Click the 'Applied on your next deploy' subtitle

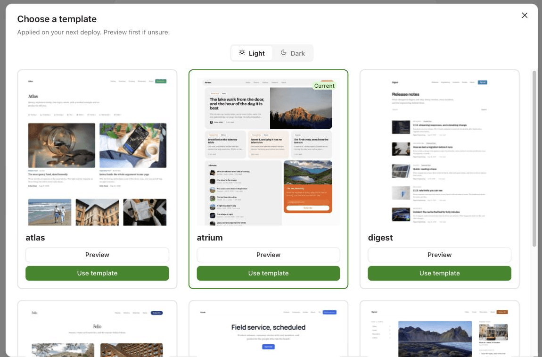tap(93, 32)
